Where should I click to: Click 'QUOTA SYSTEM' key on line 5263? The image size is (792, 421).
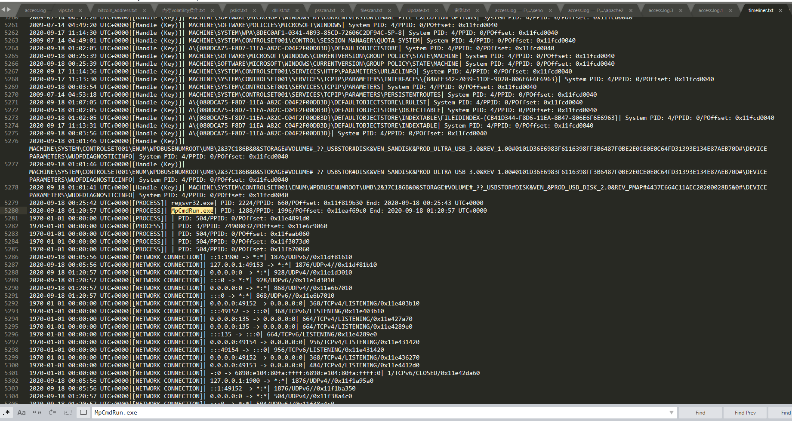(x=399, y=40)
